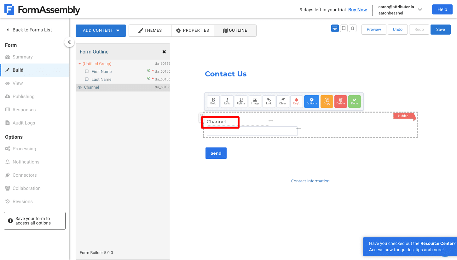Insert an Image using the toolbar icon
The image size is (457, 260).
(255, 101)
